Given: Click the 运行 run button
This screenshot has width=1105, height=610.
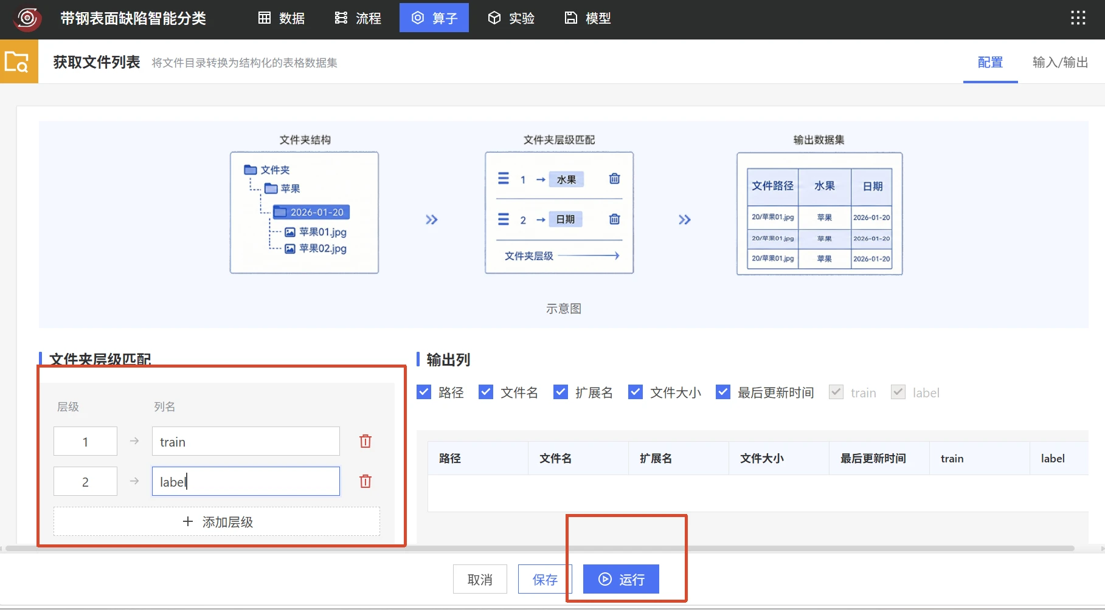Looking at the screenshot, I should pyautogui.click(x=621, y=579).
